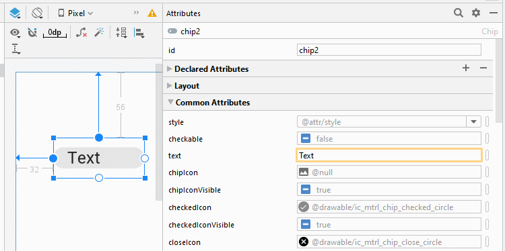Toggle the checkable false indicator
This screenshot has height=251, width=505.
305,139
